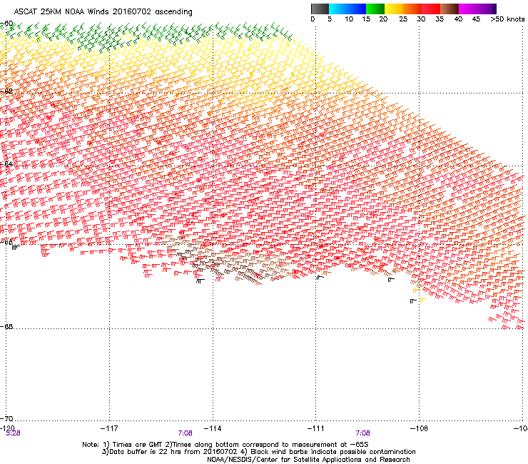
Task: Click the '35' legend scale label
Action: (440, 19)
